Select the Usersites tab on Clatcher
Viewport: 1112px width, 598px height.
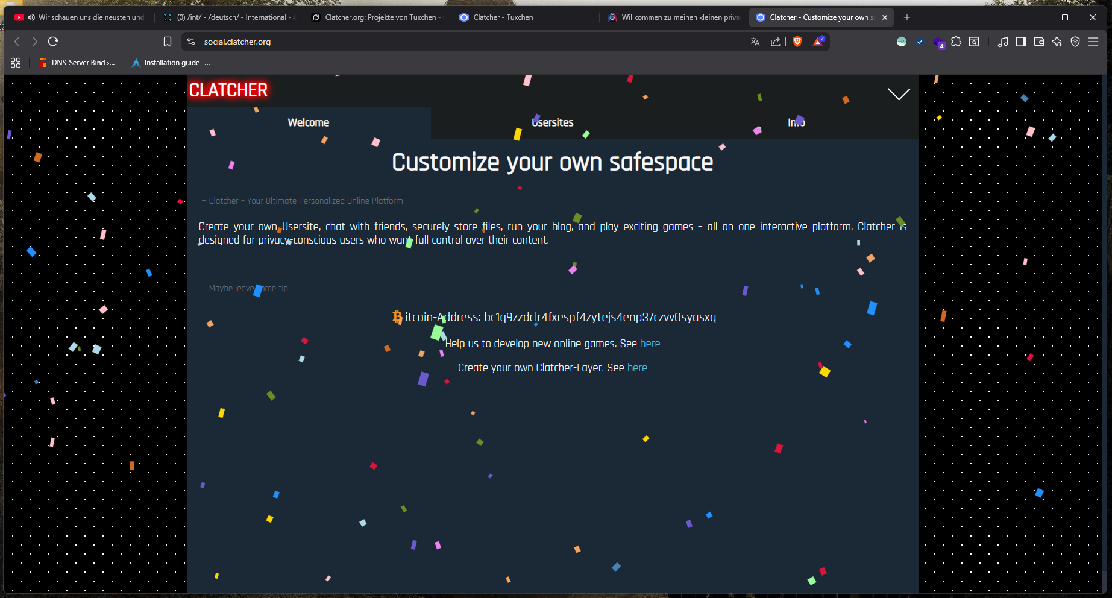553,122
